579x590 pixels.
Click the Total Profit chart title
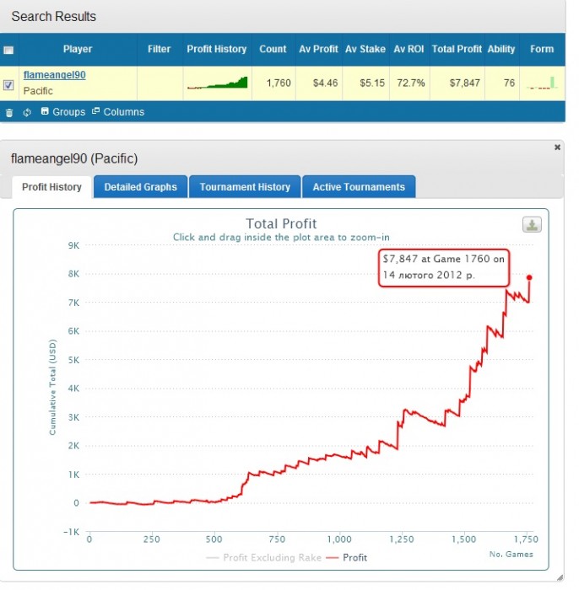pyautogui.click(x=281, y=223)
